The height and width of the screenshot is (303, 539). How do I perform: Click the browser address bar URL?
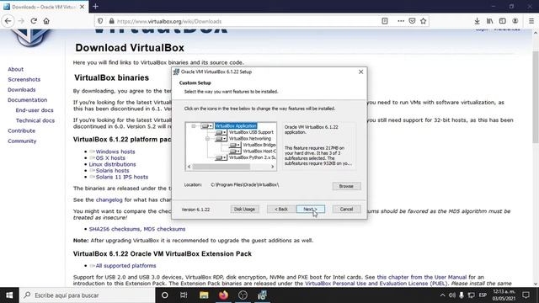[x=169, y=21]
